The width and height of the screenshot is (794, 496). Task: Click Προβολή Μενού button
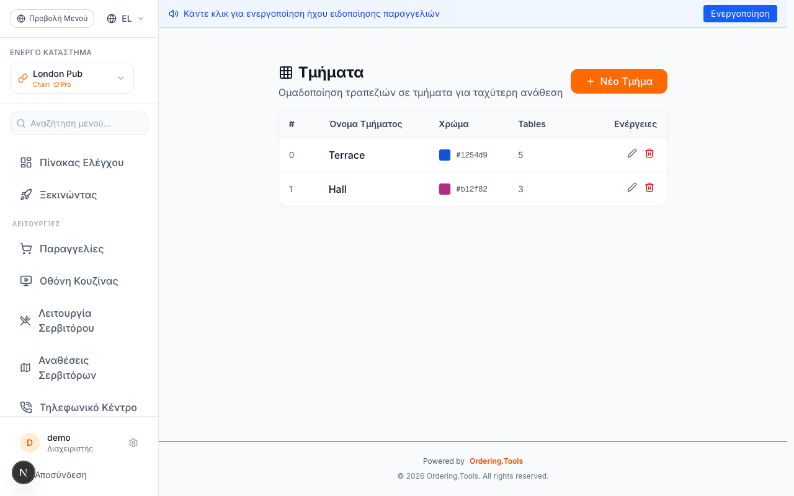[52, 19]
